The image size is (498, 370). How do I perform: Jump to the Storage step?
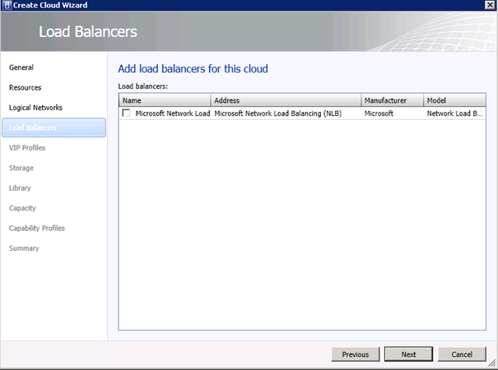click(21, 168)
